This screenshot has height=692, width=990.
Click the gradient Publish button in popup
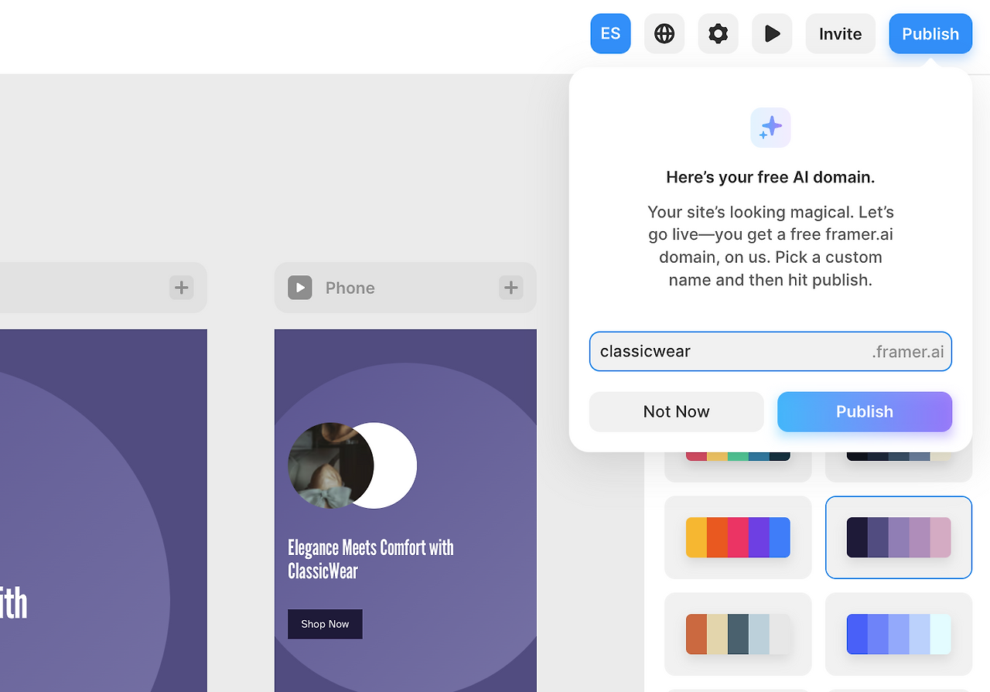[865, 411]
